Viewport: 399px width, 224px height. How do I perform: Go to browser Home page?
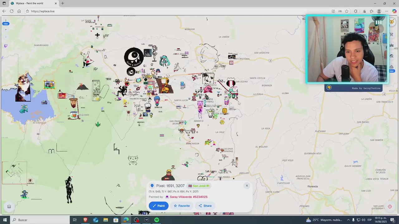tap(19, 11)
